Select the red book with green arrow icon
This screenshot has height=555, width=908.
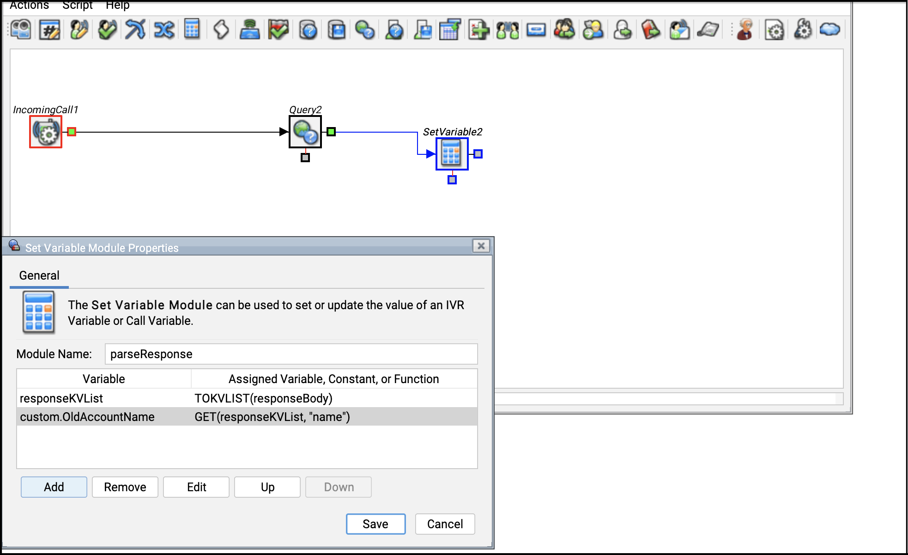click(x=651, y=30)
